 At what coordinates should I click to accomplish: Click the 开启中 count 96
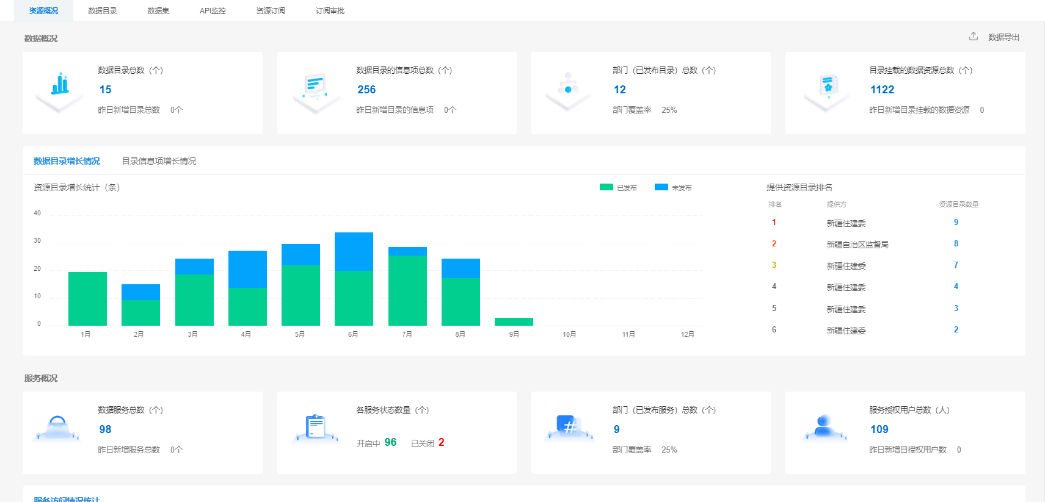tap(390, 442)
